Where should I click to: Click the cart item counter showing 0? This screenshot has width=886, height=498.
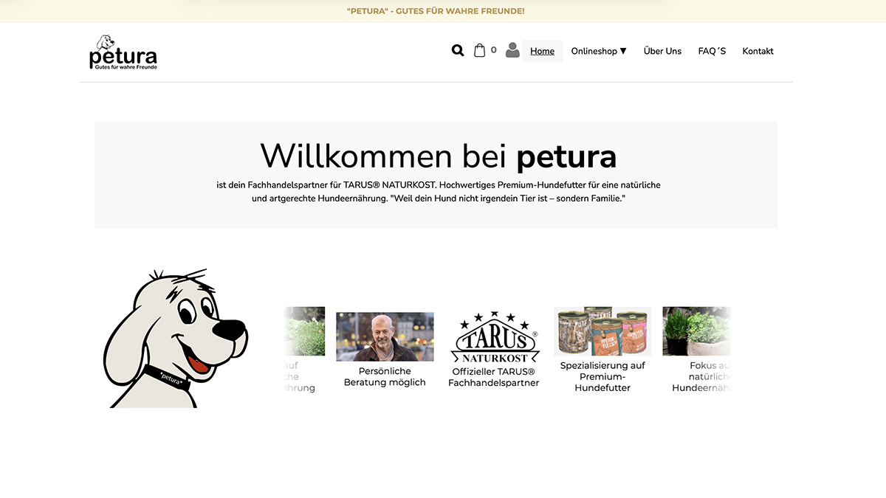pyautogui.click(x=492, y=50)
